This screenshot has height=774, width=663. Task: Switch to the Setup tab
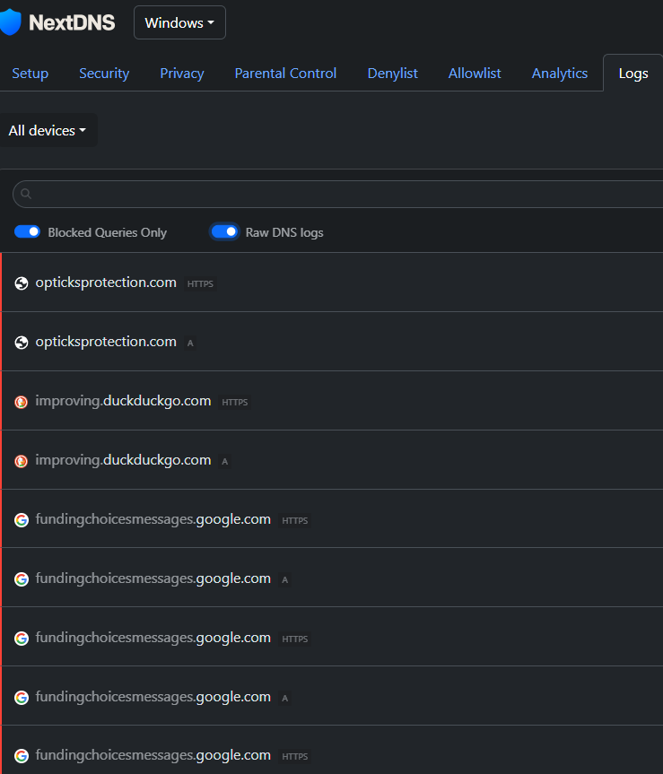[x=31, y=73]
